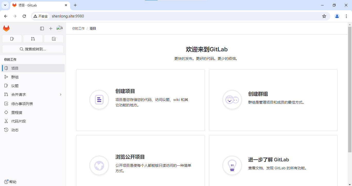Select 议题 in the sidebar
352x186 pixels.
coord(15,86)
